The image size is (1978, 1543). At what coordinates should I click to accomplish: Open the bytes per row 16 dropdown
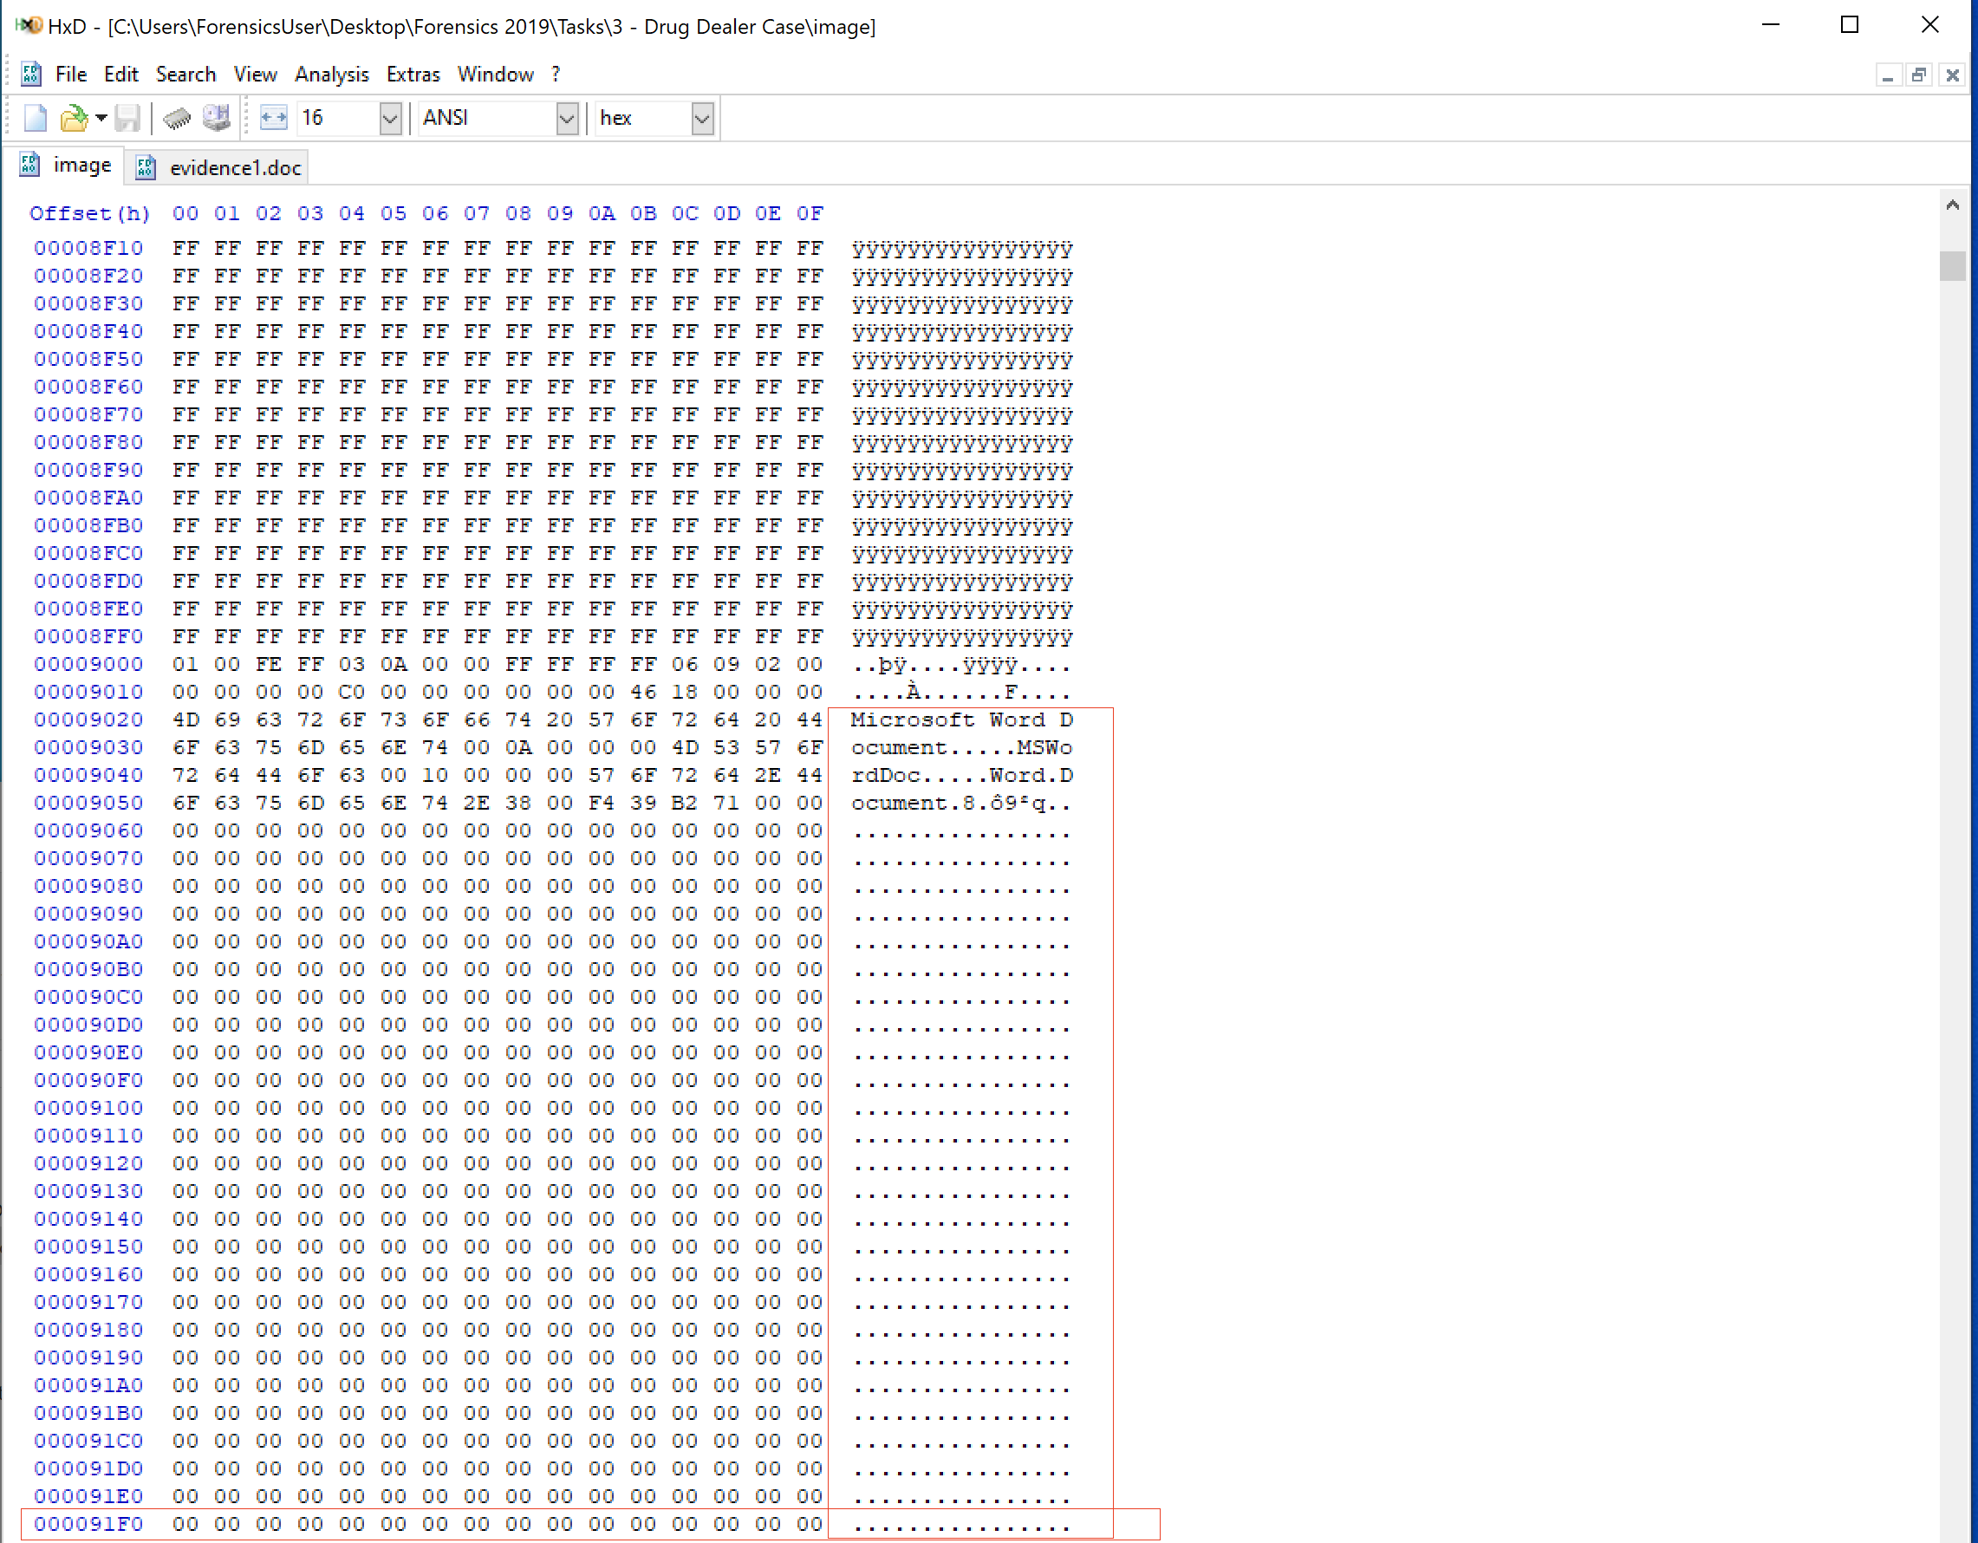389,119
